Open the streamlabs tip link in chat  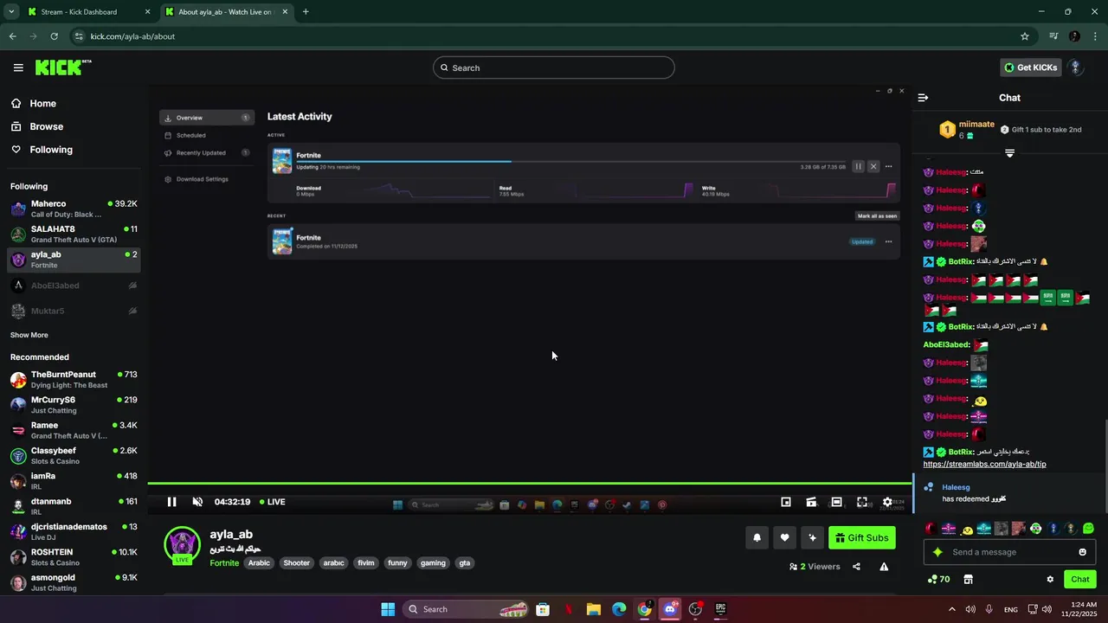pyautogui.click(x=984, y=465)
